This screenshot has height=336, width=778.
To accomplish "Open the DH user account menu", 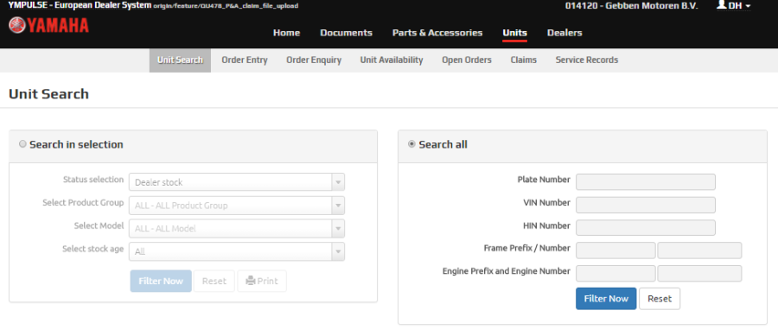I will (x=734, y=5).
